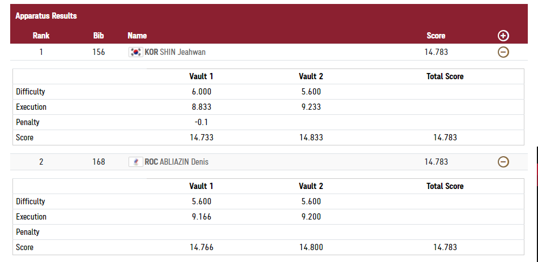
Task: Click the Score column header
Action: click(x=435, y=36)
